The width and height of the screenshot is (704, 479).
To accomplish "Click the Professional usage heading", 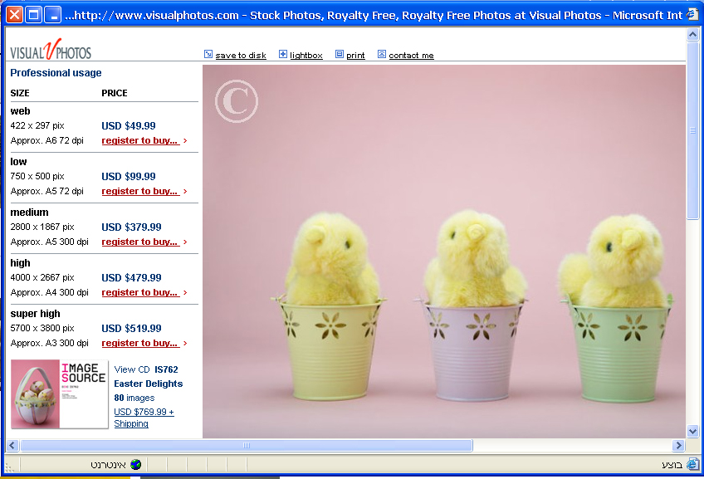I will pos(56,73).
